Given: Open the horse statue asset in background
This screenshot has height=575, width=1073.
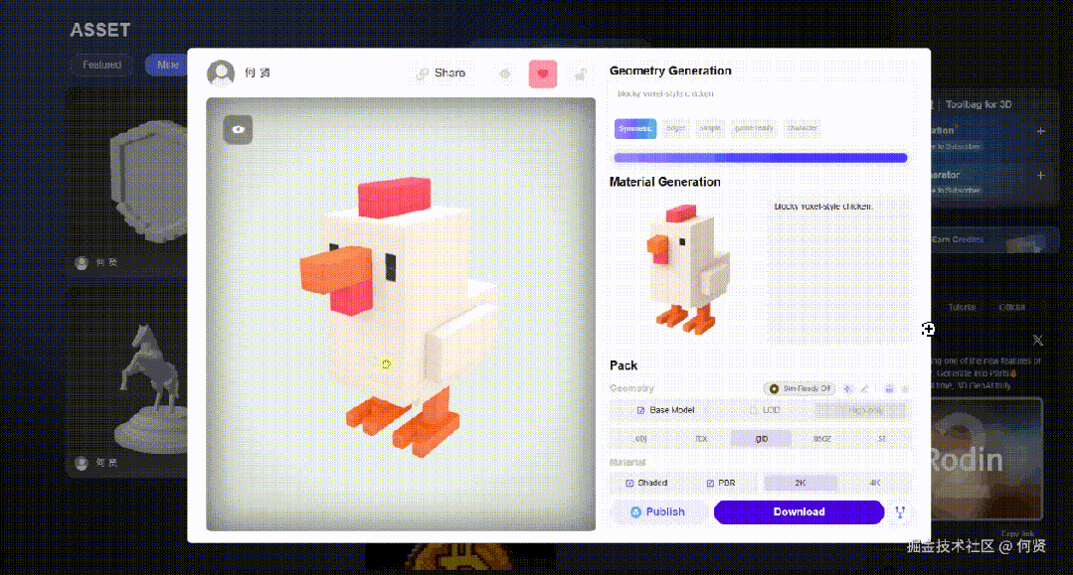Looking at the screenshot, I should [x=127, y=380].
